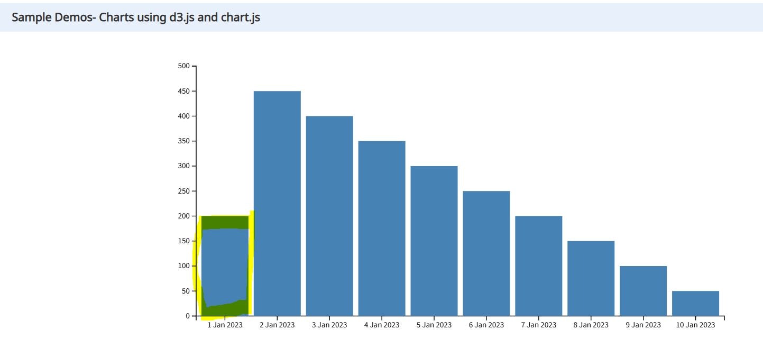763x348 pixels.
Task: Click the 350 y-axis tick label
Action: coord(183,141)
